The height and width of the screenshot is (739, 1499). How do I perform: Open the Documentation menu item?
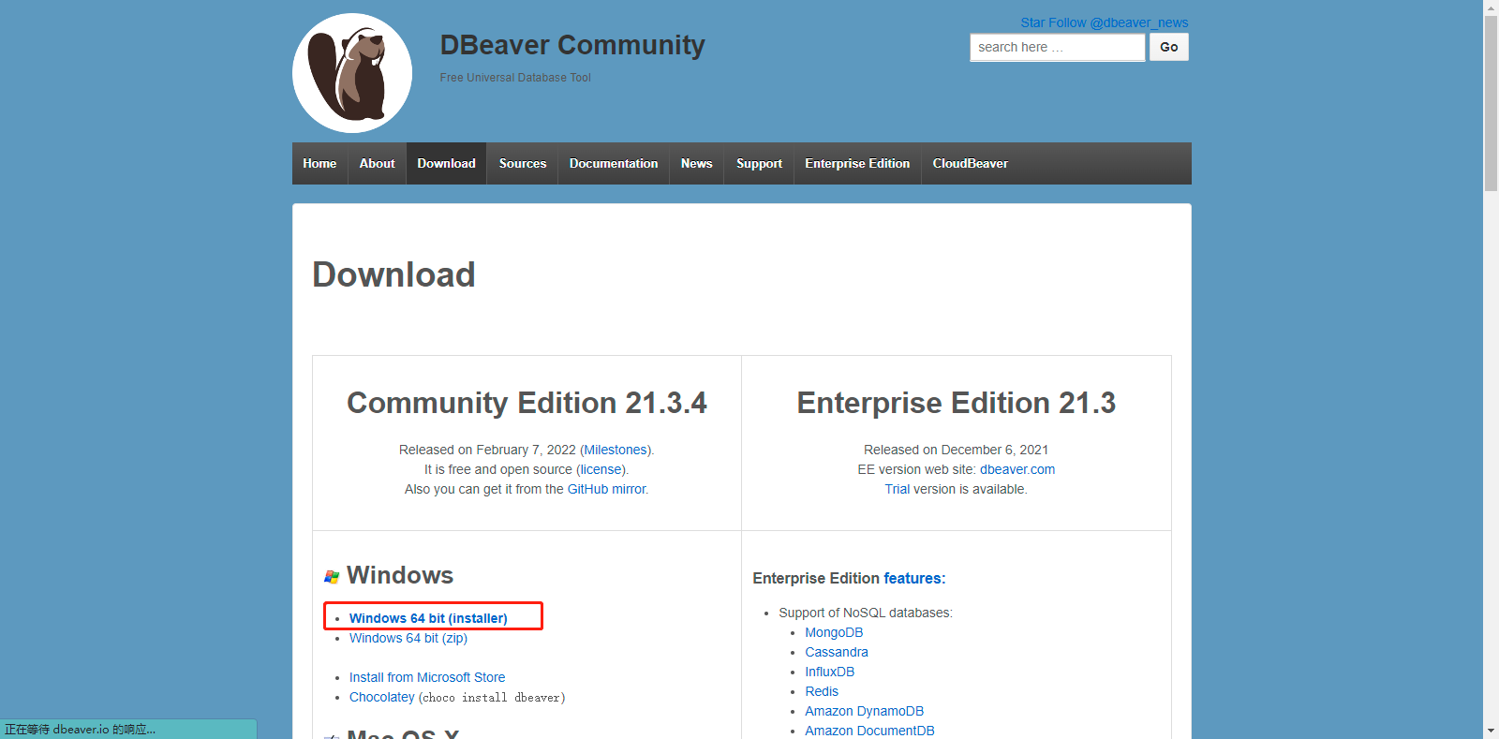click(614, 163)
